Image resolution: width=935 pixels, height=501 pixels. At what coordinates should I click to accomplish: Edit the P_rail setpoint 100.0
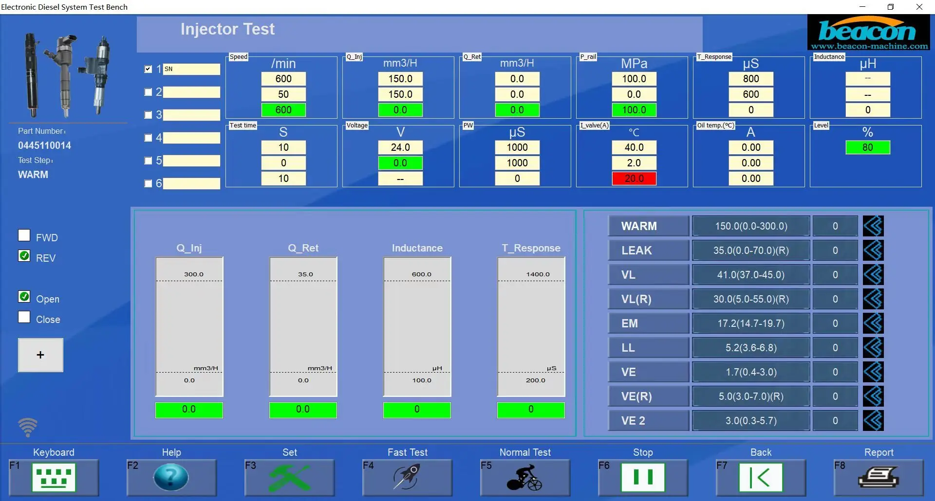click(634, 79)
